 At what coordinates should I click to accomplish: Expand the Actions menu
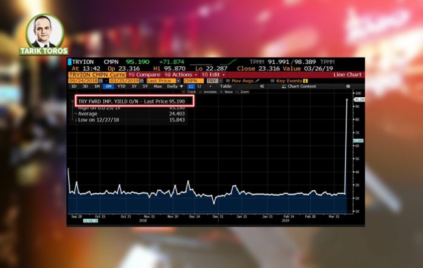[x=181, y=75]
